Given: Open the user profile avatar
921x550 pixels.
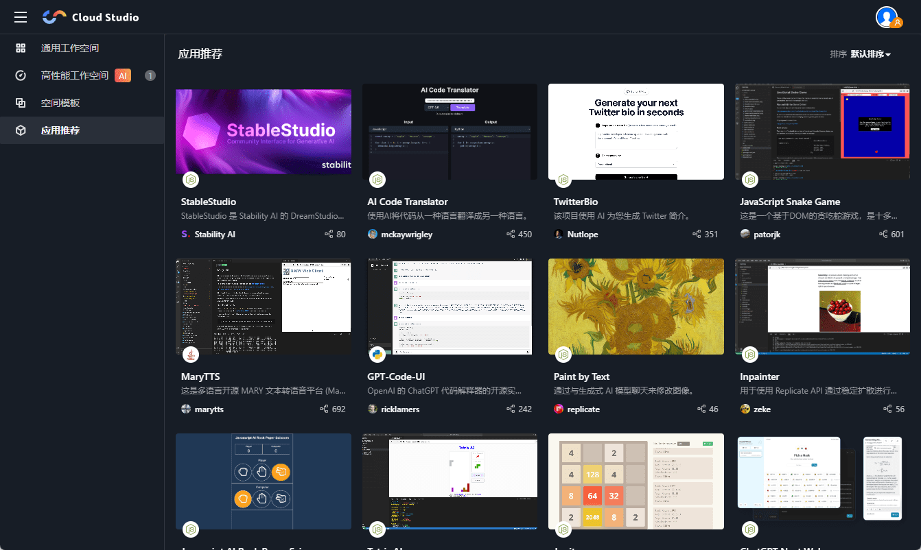Looking at the screenshot, I should point(887,17).
